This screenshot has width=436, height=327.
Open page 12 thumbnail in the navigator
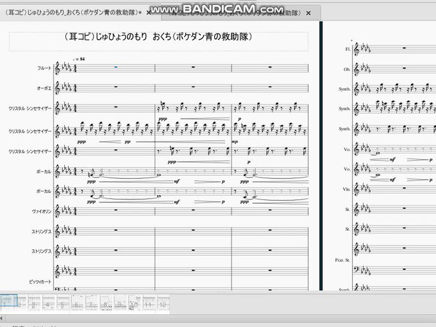tap(163, 304)
